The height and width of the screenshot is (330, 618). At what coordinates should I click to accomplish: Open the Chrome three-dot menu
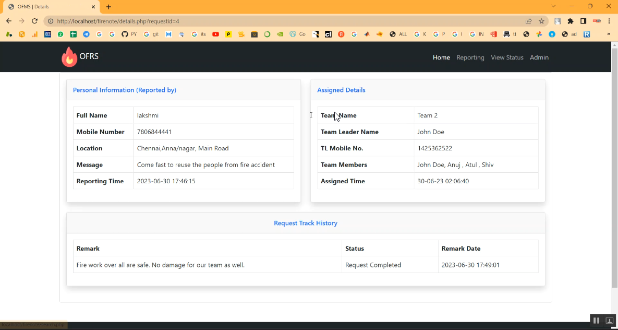tap(609, 21)
